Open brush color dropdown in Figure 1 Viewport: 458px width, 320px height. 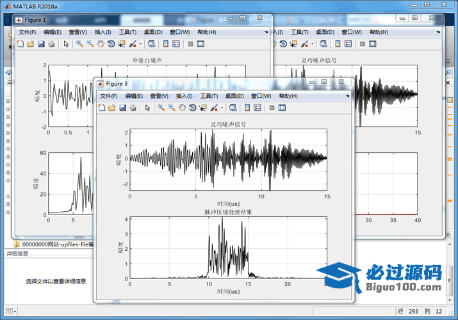(x=140, y=44)
